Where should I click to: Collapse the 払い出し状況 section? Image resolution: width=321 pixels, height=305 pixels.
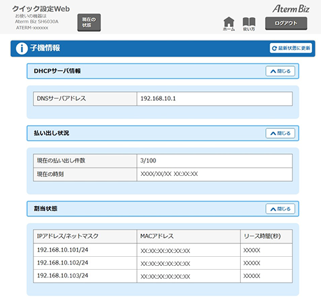tap(281, 134)
